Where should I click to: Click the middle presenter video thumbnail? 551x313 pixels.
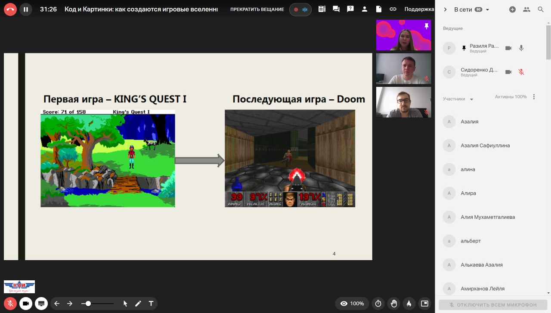[x=403, y=69]
